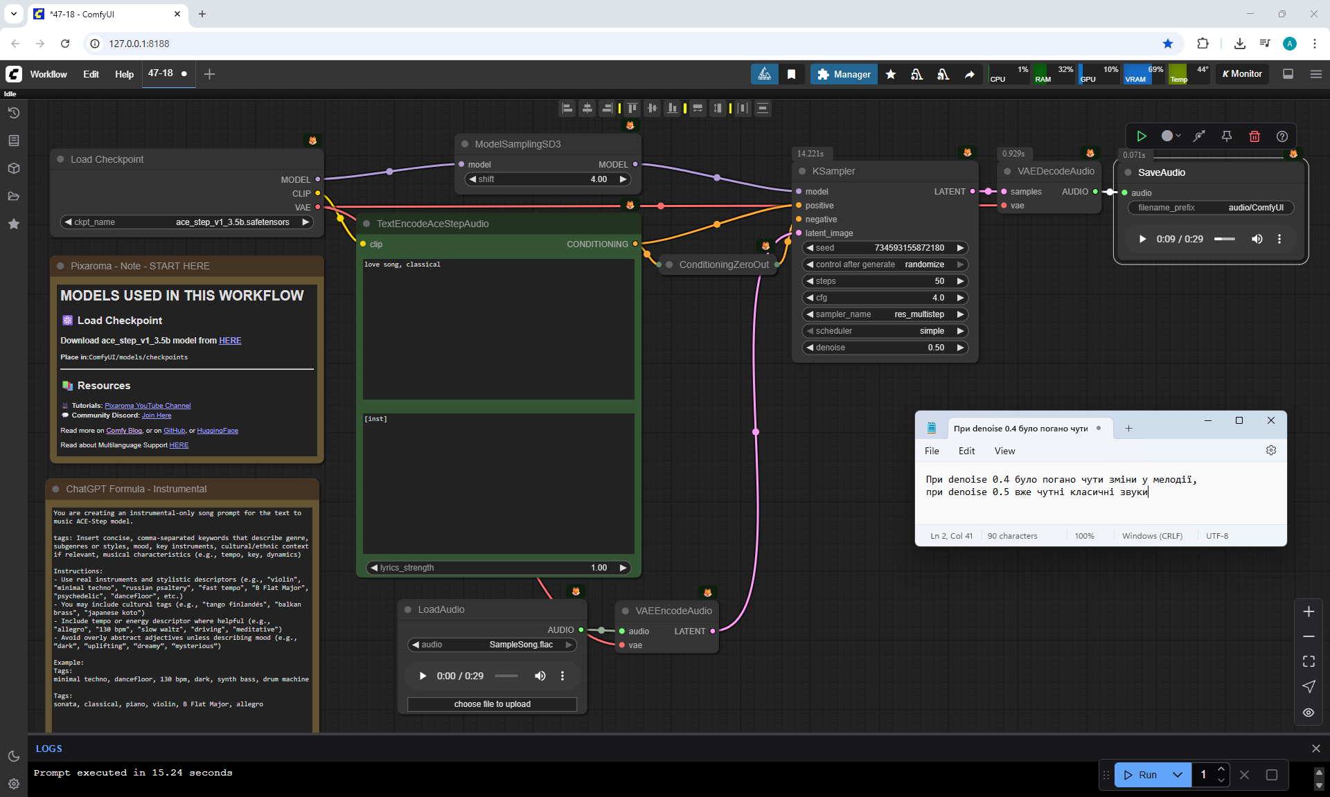This screenshot has width=1330, height=797.
Task: Toggle the bottom panel icon in top bar
Action: coord(1288,74)
